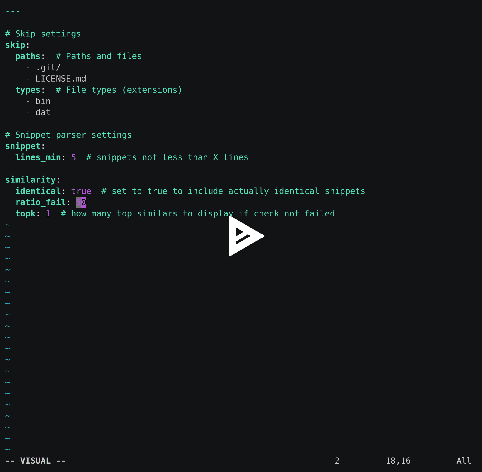Click the asciinema play button
Image resolution: width=482 pixels, height=472 pixels.
pyautogui.click(x=247, y=236)
